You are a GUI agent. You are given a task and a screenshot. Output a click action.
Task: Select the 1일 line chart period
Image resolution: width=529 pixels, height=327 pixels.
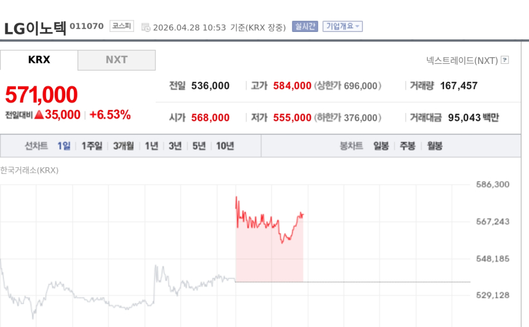point(64,146)
